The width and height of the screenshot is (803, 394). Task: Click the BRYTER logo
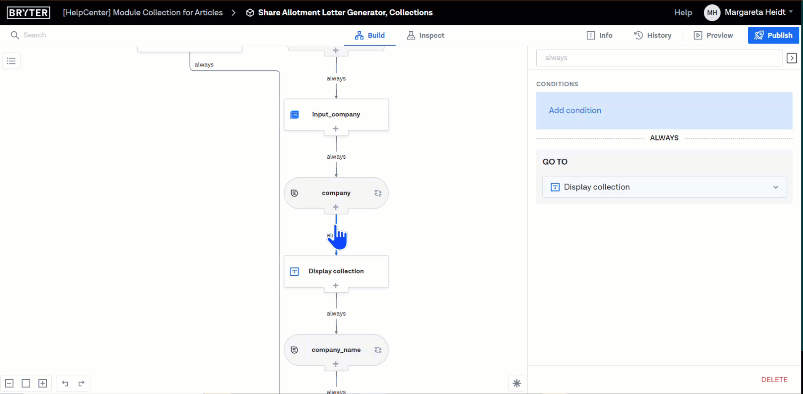pyautogui.click(x=29, y=13)
